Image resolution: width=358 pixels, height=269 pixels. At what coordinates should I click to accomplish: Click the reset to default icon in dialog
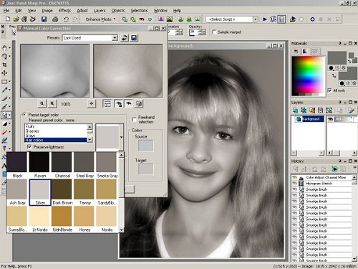tap(125, 38)
